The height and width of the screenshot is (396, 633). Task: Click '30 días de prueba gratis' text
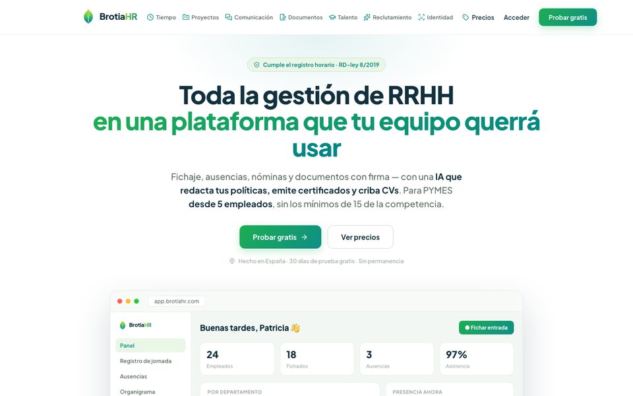click(x=322, y=261)
